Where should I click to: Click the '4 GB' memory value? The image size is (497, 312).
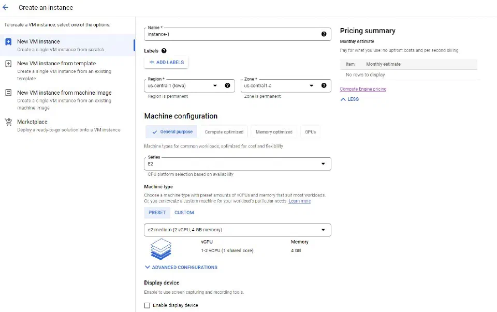pos(296,250)
